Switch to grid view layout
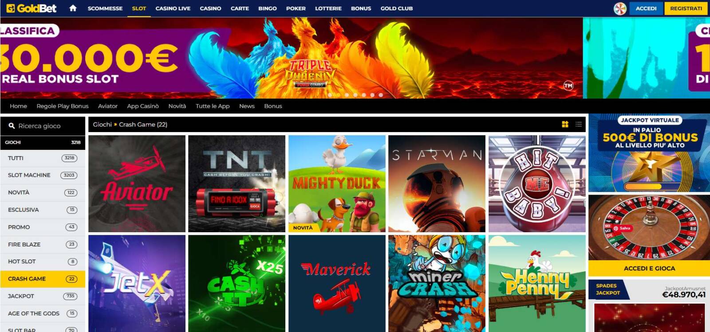Image resolution: width=710 pixels, height=332 pixels. (565, 125)
